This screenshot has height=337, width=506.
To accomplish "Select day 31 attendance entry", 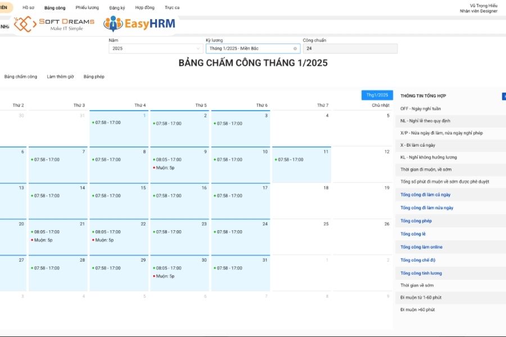I will click(228, 268).
